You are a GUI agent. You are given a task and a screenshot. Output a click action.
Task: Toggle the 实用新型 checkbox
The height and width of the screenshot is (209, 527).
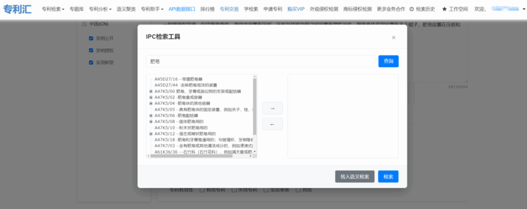click(x=91, y=63)
